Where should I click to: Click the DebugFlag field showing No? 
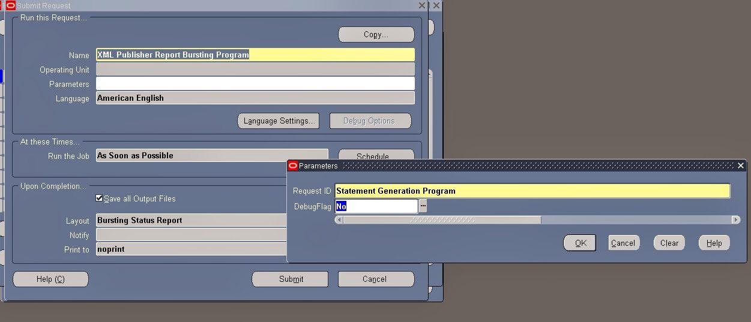(376, 206)
